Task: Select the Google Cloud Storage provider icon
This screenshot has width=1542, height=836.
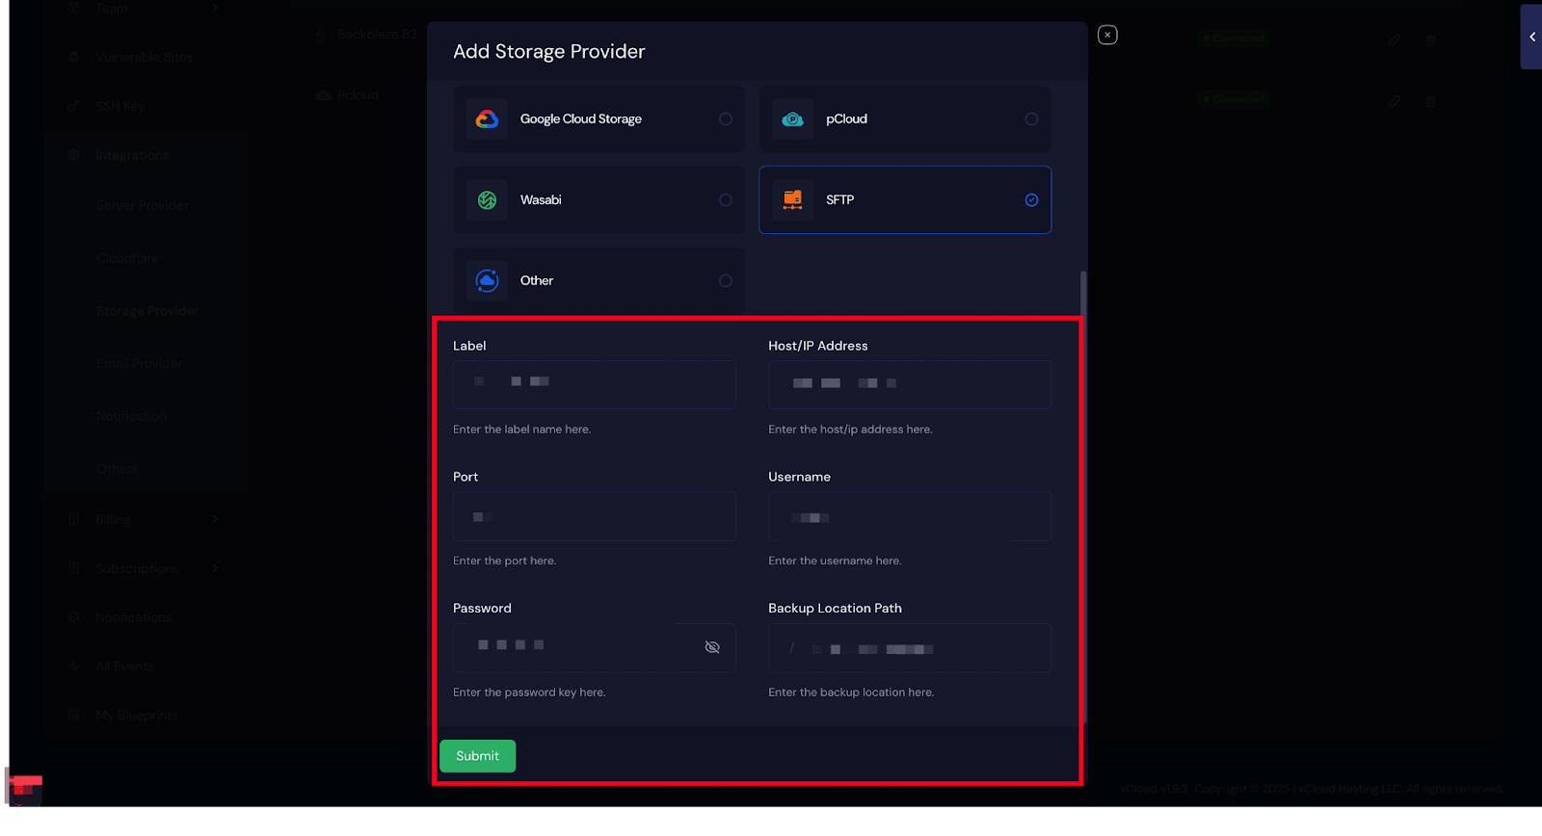Action: pos(488,118)
